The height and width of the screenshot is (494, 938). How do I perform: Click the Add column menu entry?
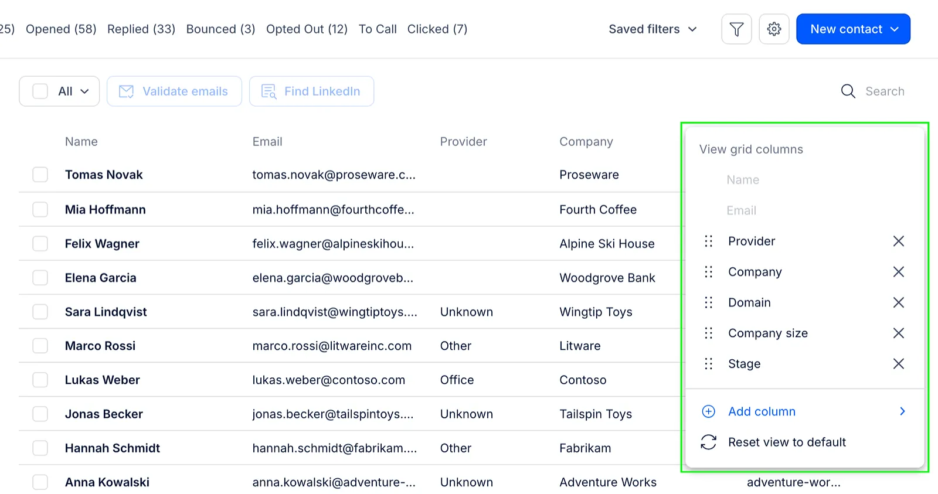[804, 411]
